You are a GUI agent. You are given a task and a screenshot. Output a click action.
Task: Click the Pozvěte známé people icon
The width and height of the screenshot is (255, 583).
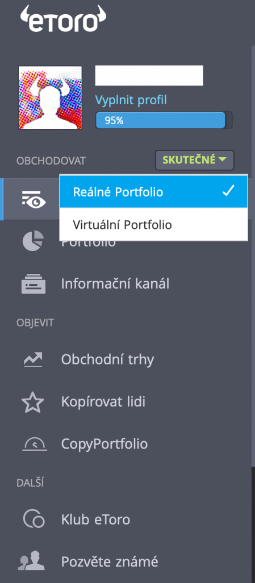(x=32, y=561)
